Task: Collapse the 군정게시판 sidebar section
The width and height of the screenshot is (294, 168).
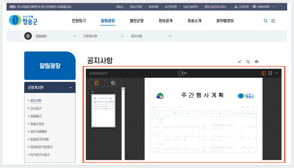Action: (71, 88)
